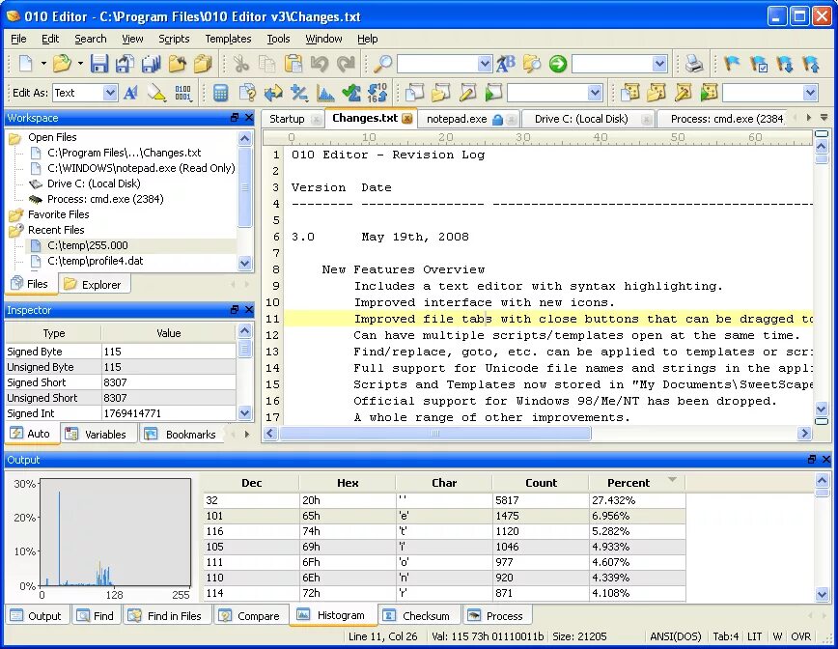Click the Previous Bookmark flag icon
838x649 pixels.
tap(811, 64)
